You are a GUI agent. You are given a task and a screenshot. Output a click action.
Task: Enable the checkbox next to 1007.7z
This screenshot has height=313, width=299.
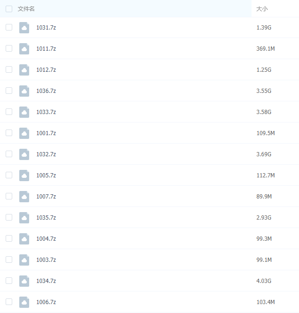(9, 196)
